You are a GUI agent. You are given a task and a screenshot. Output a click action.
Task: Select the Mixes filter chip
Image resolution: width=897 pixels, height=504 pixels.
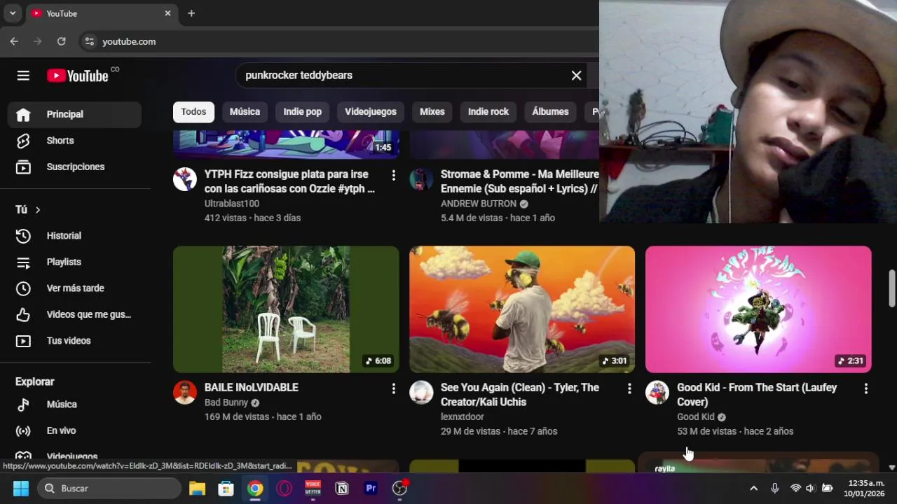tap(432, 112)
